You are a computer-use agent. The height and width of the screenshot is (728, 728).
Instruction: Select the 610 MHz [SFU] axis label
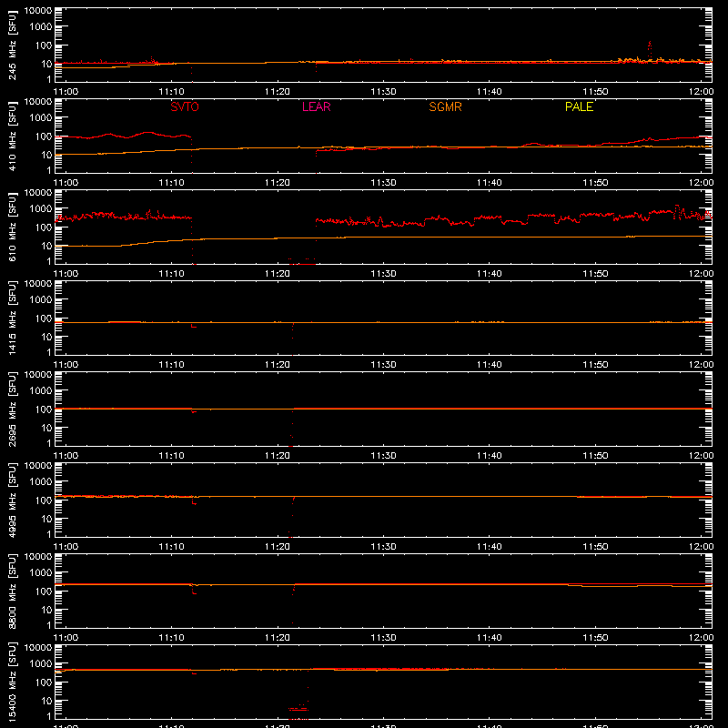tap(13, 227)
